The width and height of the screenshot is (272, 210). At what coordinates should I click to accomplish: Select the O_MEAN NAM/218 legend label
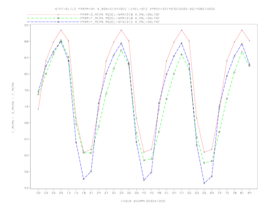point(120,15)
